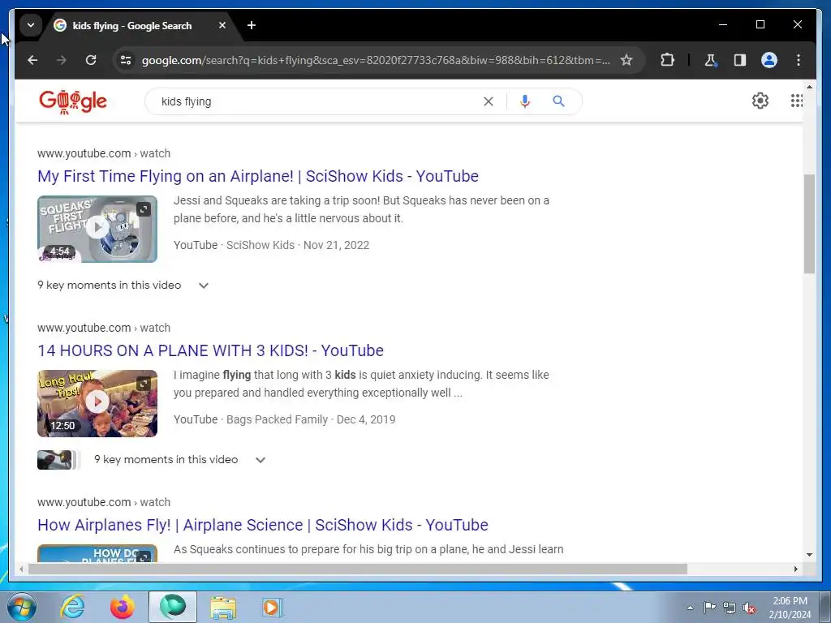831x623 pixels.
Task: Open the Action Center flag icon
Action: point(709,607)
